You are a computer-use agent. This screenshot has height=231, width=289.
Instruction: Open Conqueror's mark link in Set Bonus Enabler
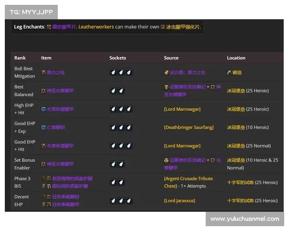pyautogui.click(x=188, y=160)
